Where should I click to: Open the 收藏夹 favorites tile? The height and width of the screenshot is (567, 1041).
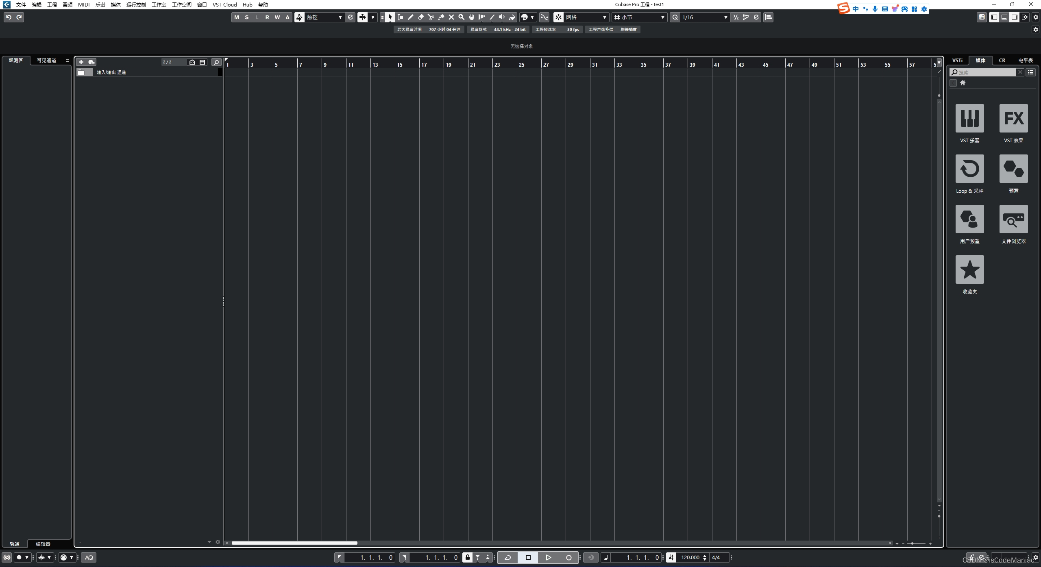(x=969, y=269)
